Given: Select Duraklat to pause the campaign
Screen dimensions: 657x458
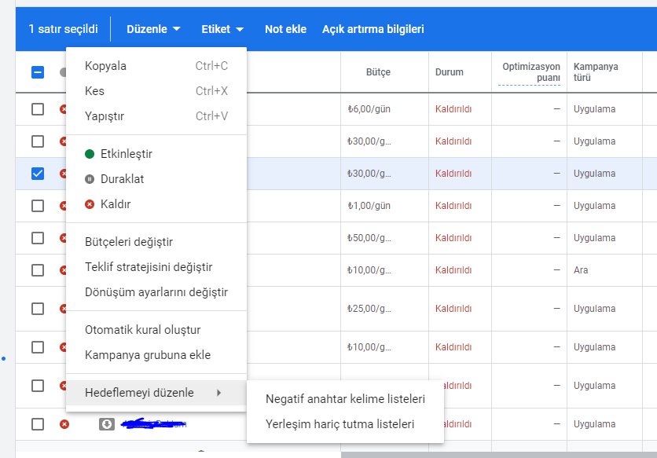Looking at the screenshot, I should point(156,179).
